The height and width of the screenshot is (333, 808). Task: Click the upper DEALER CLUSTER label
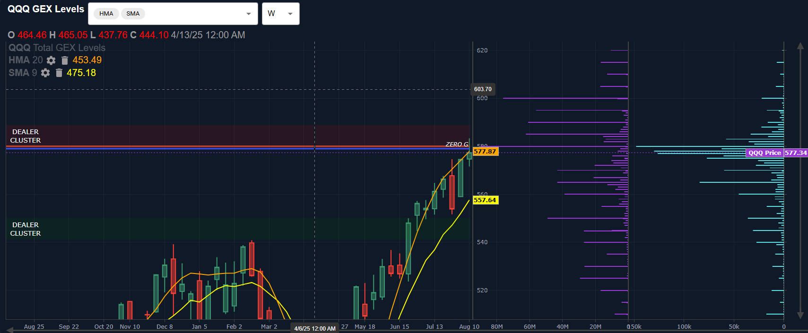pos(26,136)
